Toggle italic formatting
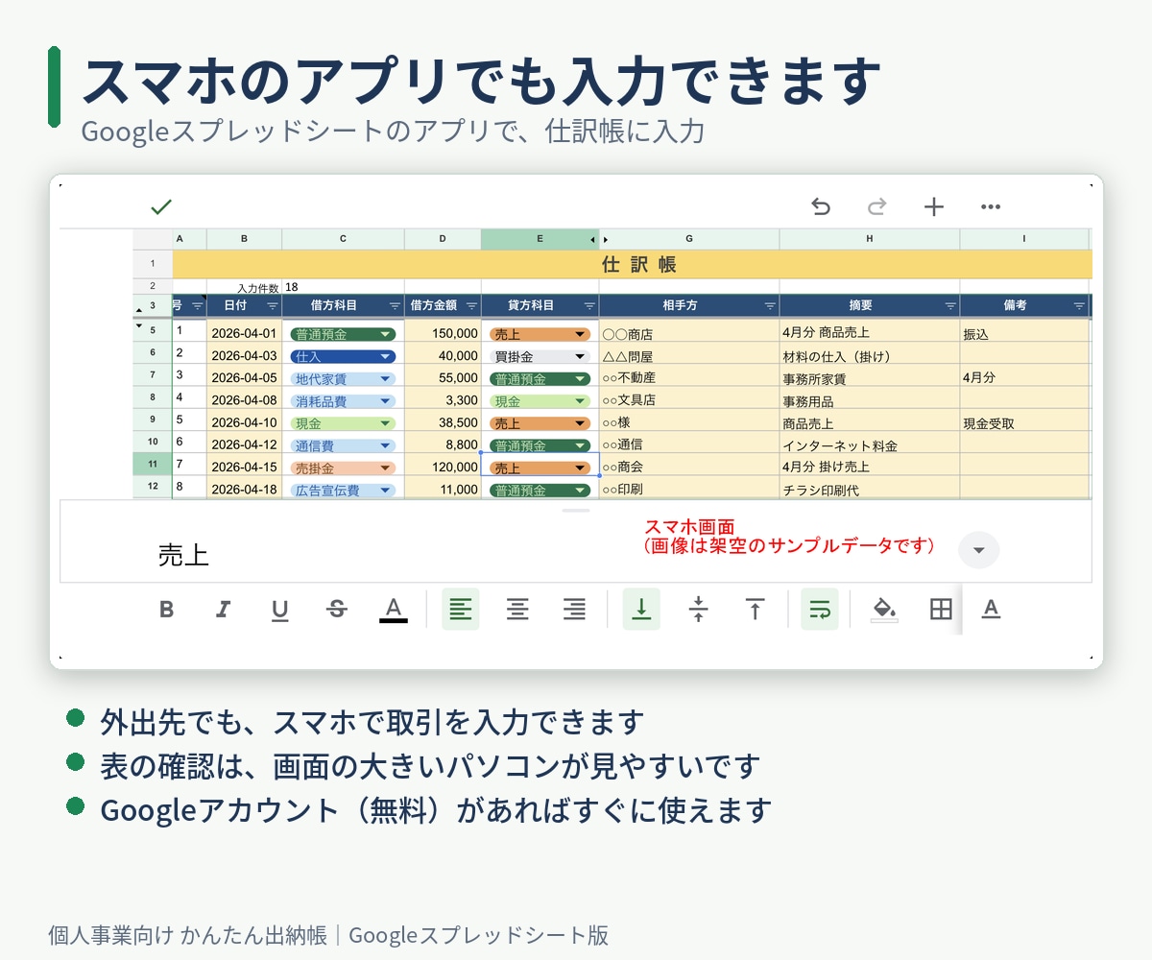 [224, 609]
